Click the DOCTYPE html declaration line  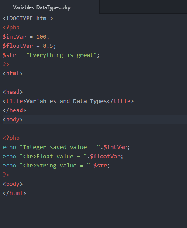[x=28, y=18]
